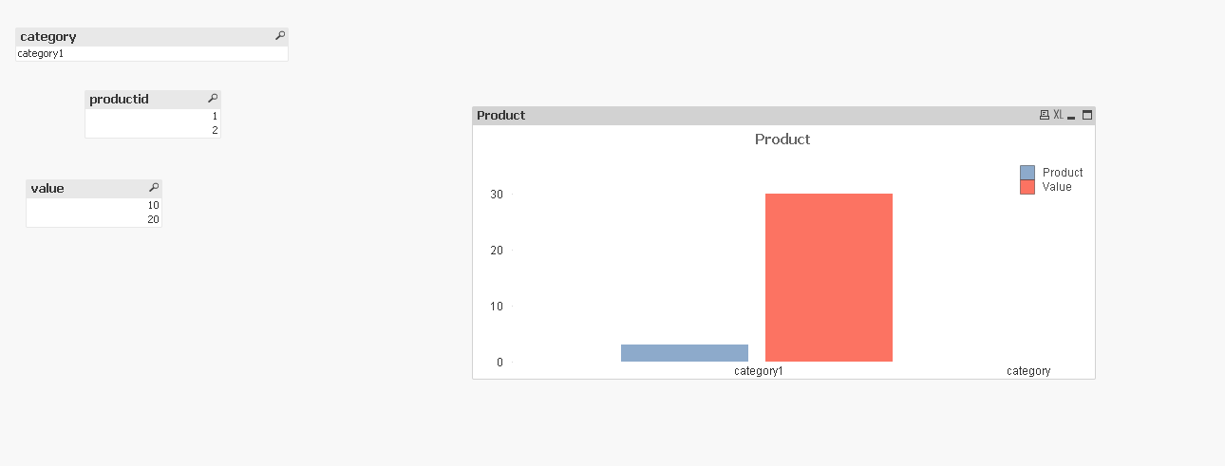The height and width of the screenshot is (466, 1225).
Task: Open search in the productid list box
Action: pos(213,99)
